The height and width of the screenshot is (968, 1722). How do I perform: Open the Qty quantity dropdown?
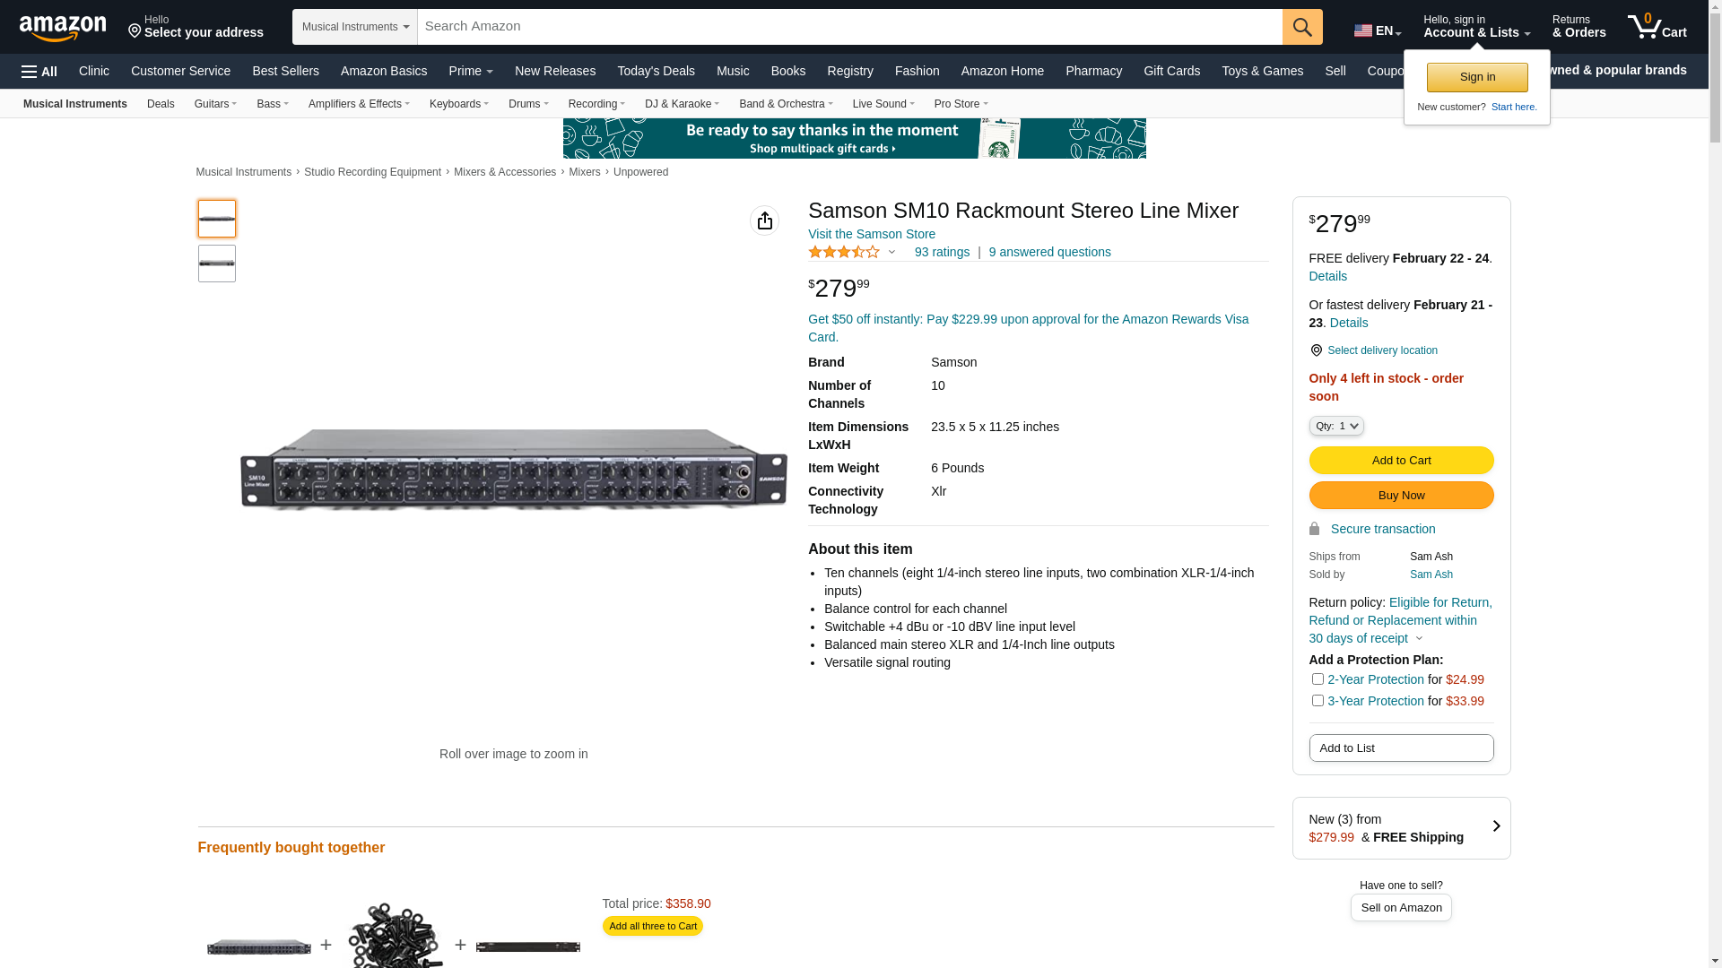coord(1336,427)
